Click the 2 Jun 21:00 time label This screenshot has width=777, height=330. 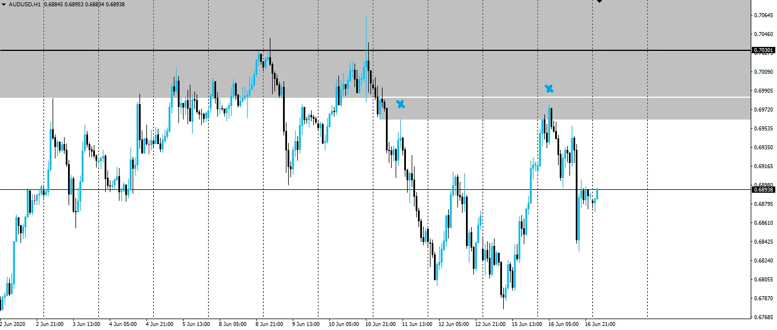(49, 324)
